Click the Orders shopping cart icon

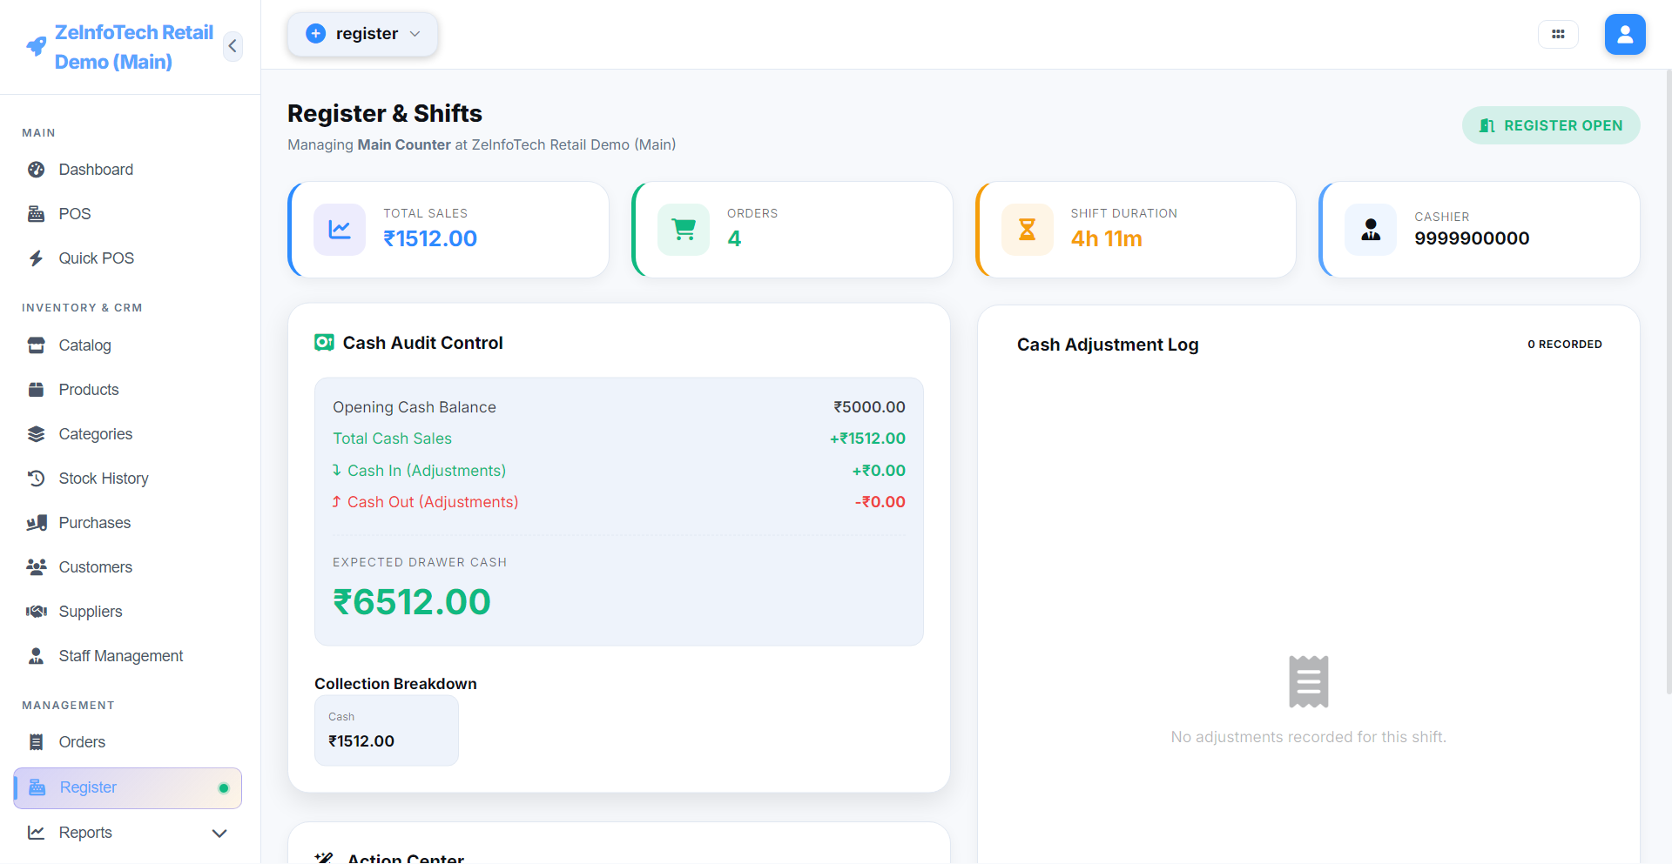[x=684, y=230]
